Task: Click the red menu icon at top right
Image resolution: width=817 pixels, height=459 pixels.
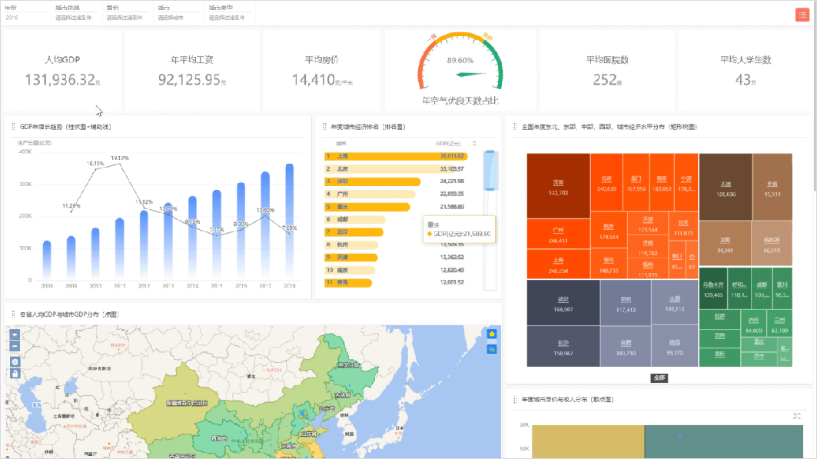Action: (x=802, y=14)
